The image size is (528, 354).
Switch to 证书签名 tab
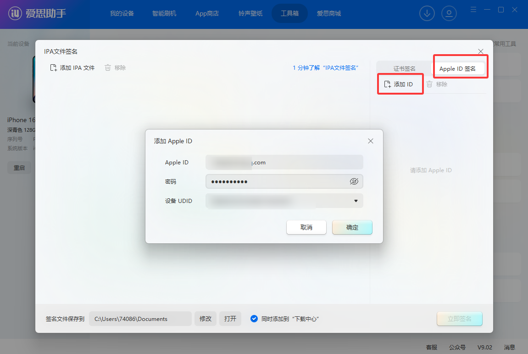coord(404,68)
